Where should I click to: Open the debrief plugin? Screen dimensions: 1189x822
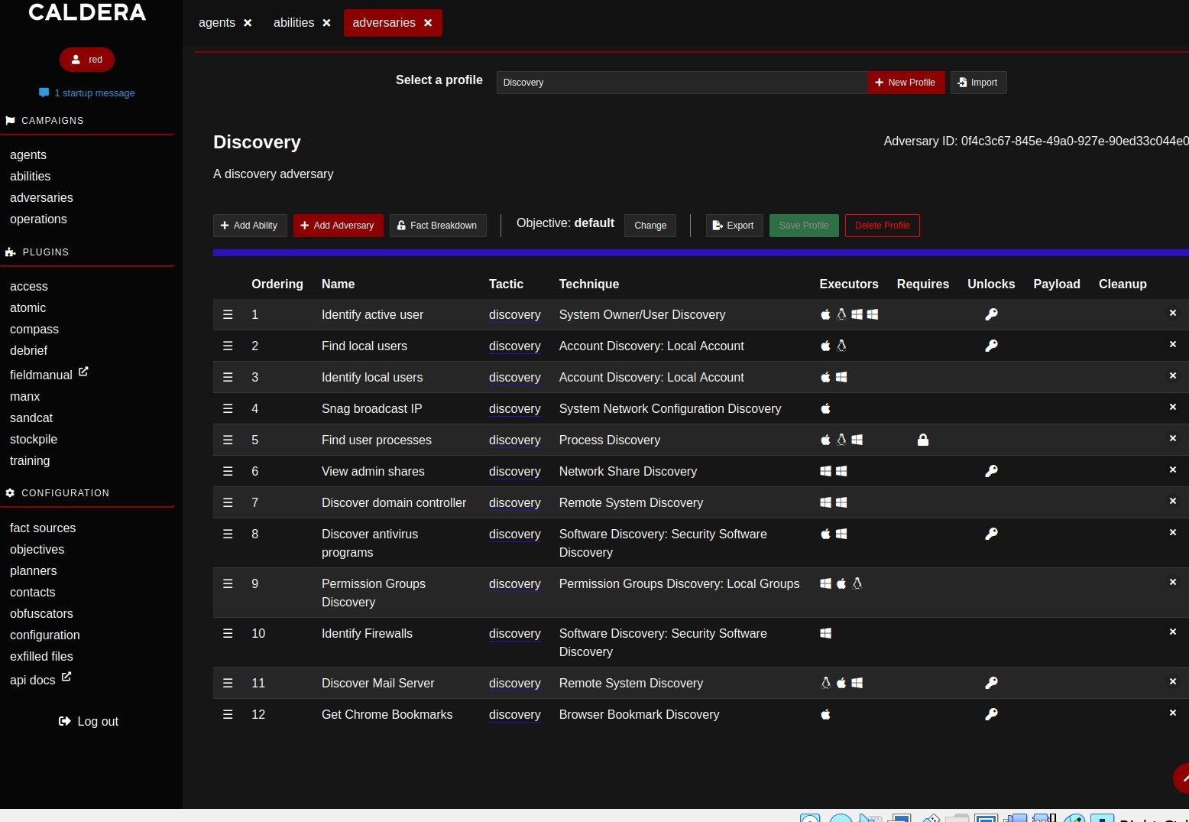pyautogui.click(x=29, y=350)
